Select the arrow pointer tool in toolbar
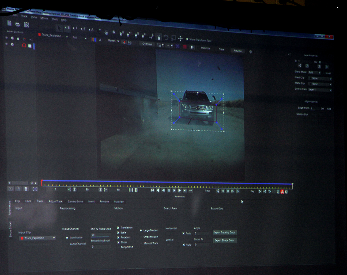This screenshot has width=347, height=275. (x=59, y=28)
